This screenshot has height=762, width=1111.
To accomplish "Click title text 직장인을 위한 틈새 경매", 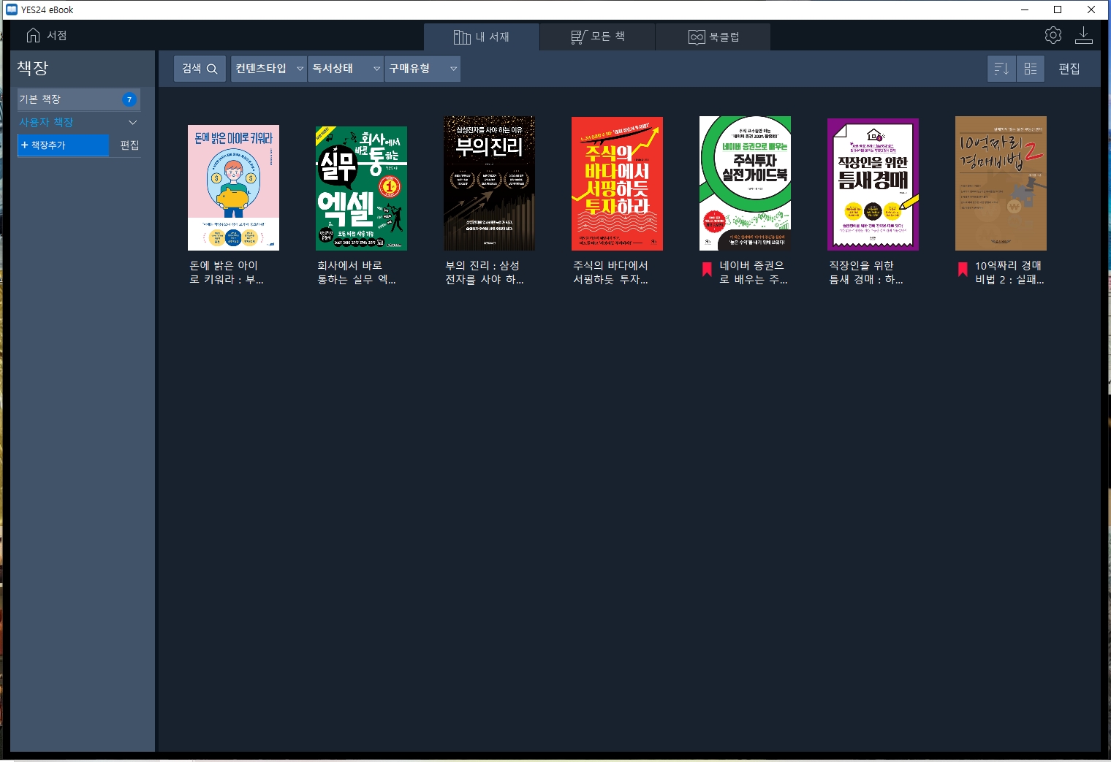I will coord(866,273).
